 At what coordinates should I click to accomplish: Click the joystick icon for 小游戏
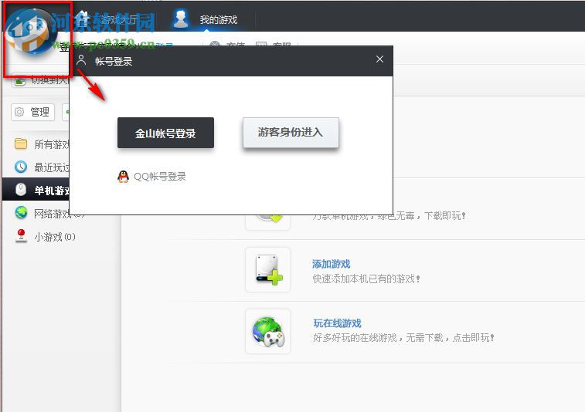pyautogui.click(x=22, y=236)
